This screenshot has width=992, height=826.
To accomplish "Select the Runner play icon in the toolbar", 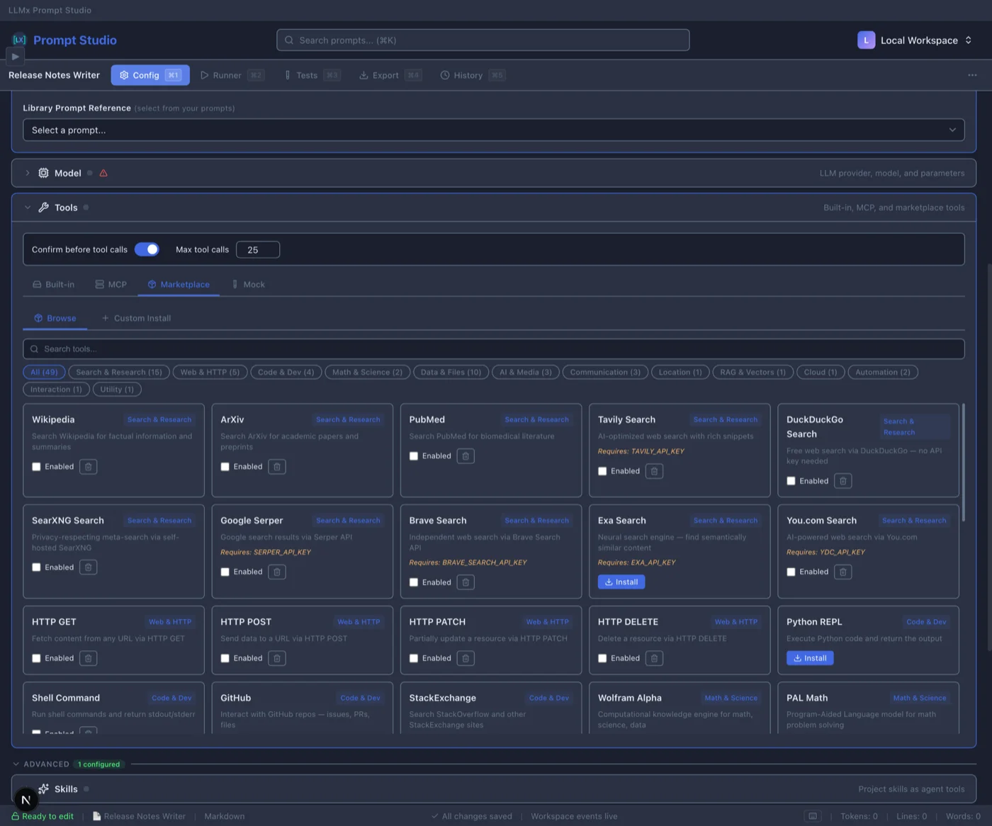I will click(205, 75).
